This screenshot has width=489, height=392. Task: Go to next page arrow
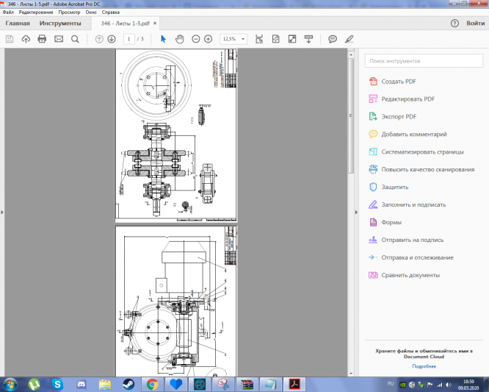112,39
